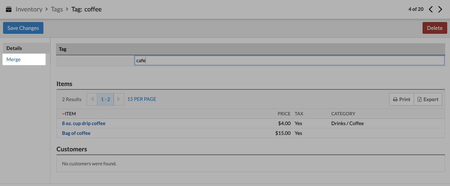Open the 8 oz. cup drip coffee item

[x=84, y=123]
